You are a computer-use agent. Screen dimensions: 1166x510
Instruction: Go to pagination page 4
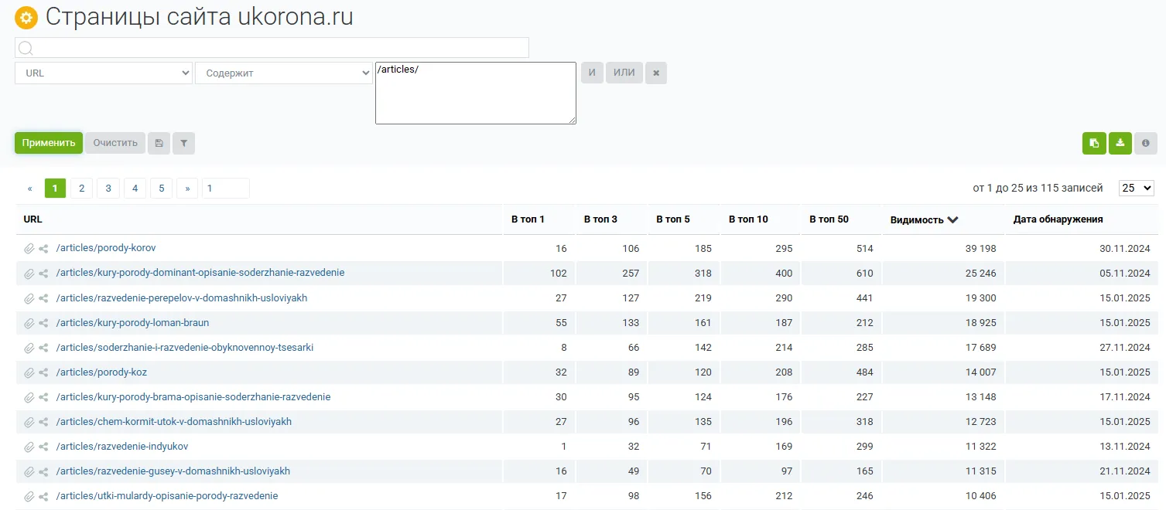pos(135,188)
